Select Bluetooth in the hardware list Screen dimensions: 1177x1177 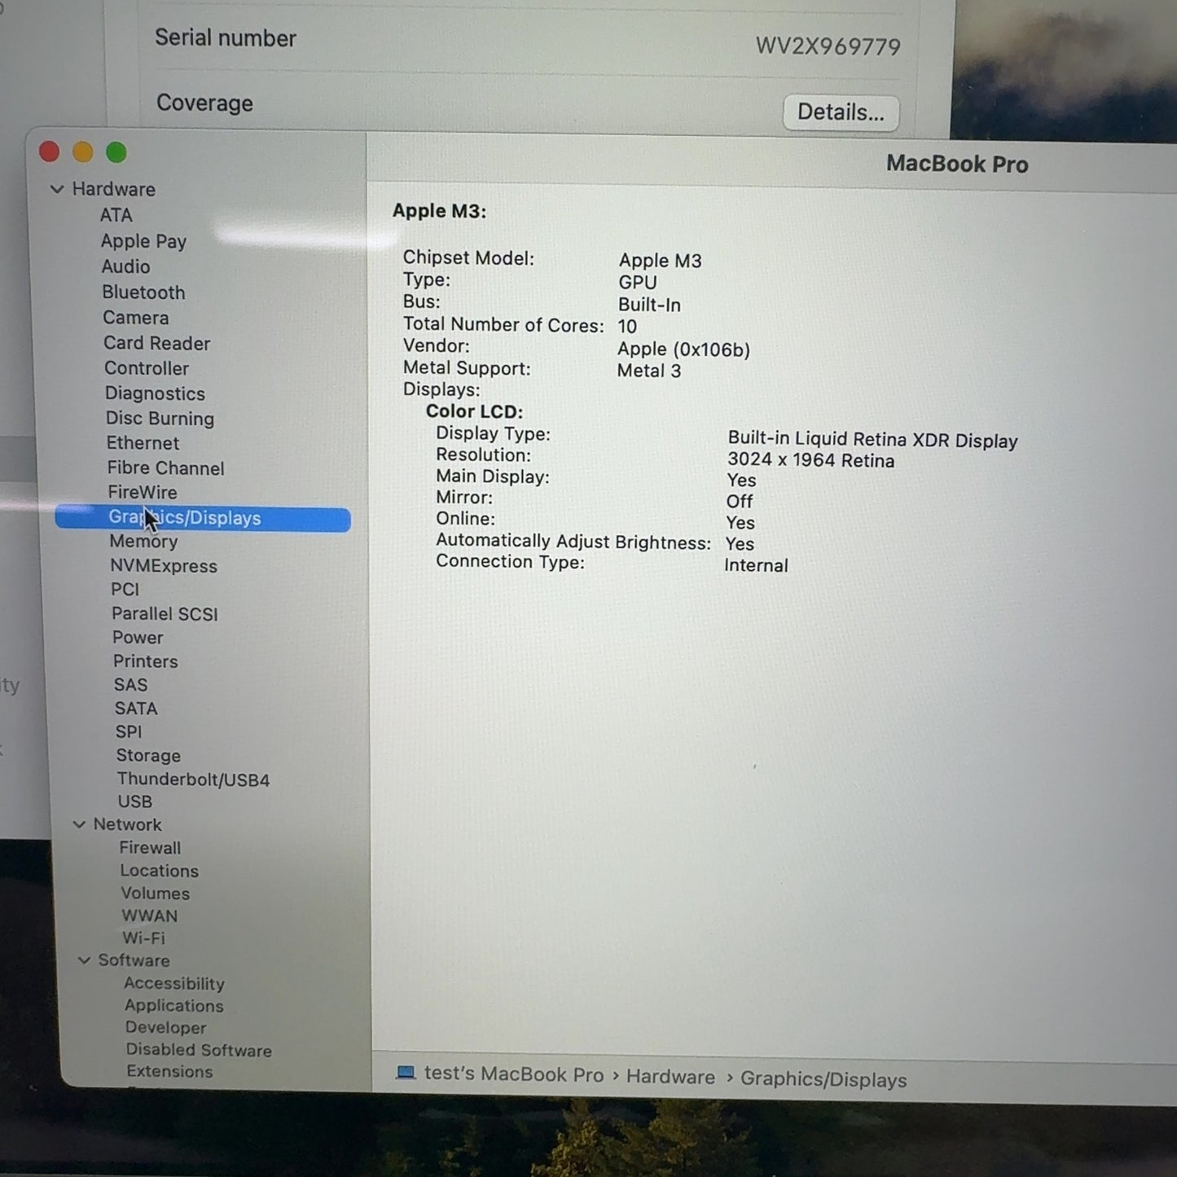click(143, 292)
